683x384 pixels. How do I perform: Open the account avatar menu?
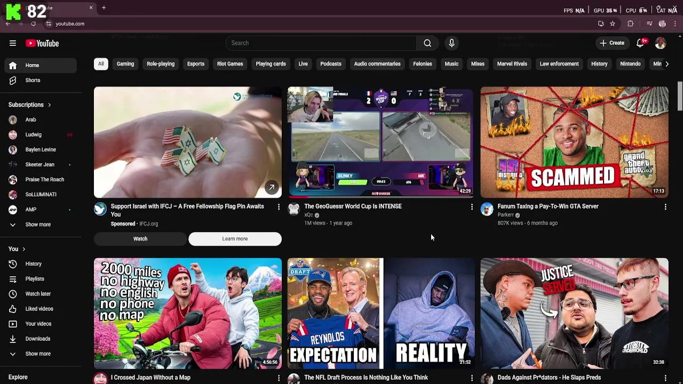(661, 43)
